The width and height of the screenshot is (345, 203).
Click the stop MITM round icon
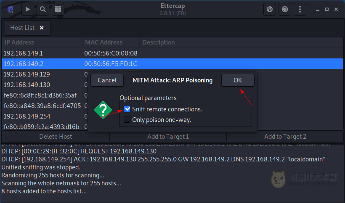[x=285, y=9]
